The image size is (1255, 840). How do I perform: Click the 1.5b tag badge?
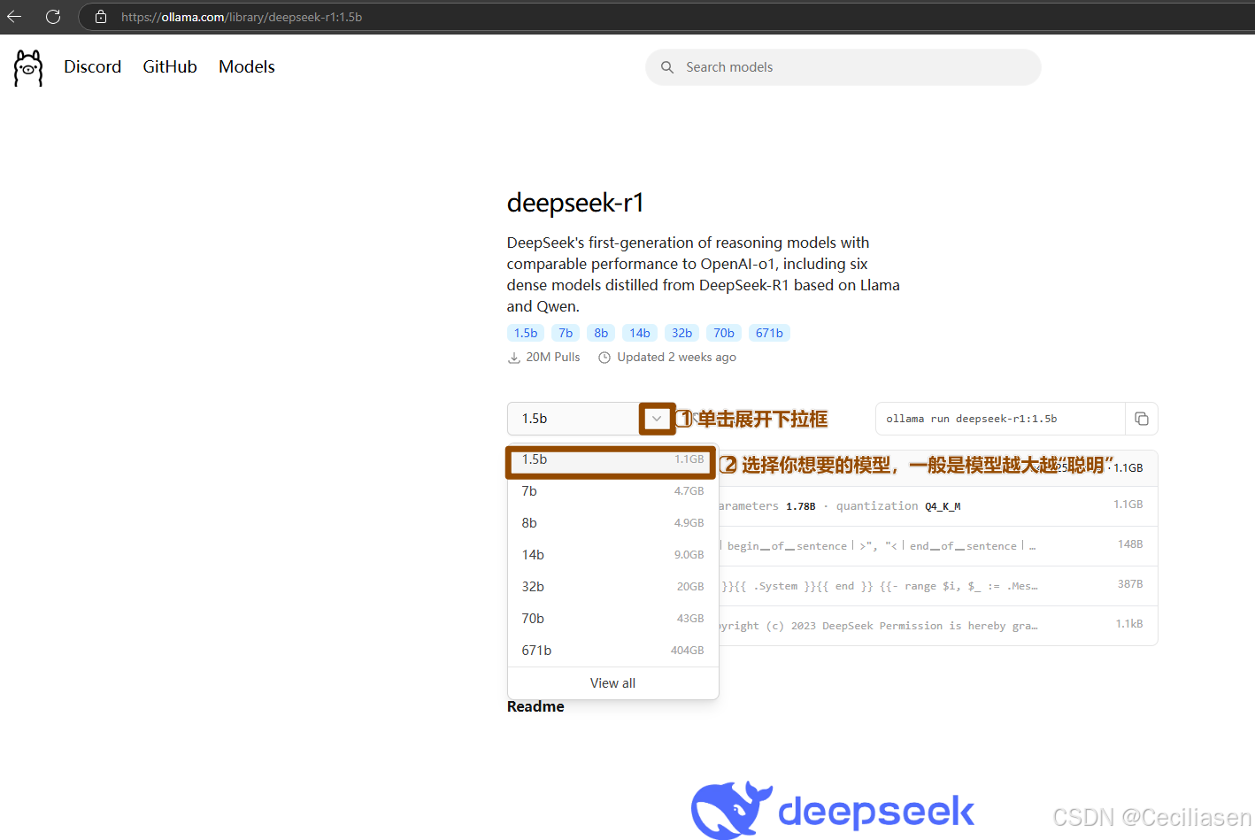(526, 333)
